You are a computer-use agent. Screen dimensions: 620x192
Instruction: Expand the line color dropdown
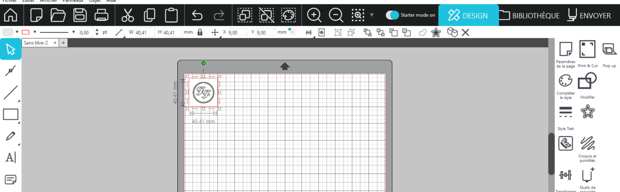35,32
